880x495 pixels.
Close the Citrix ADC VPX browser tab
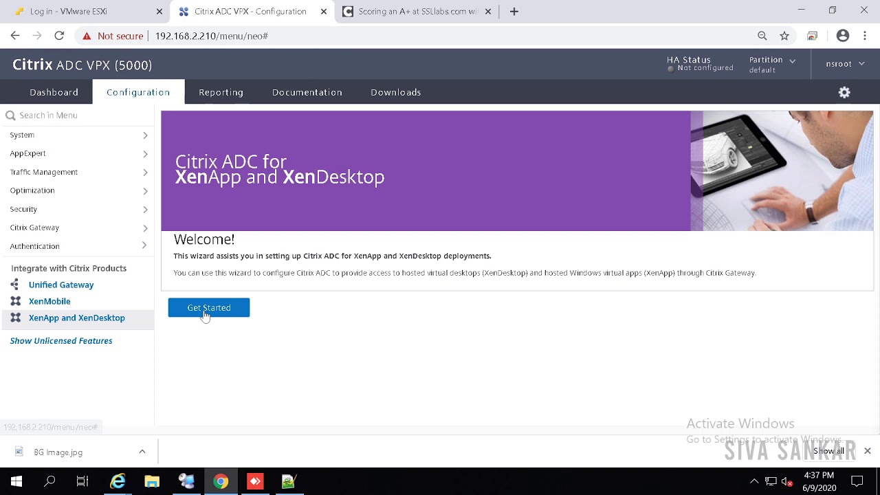(324, 12)
